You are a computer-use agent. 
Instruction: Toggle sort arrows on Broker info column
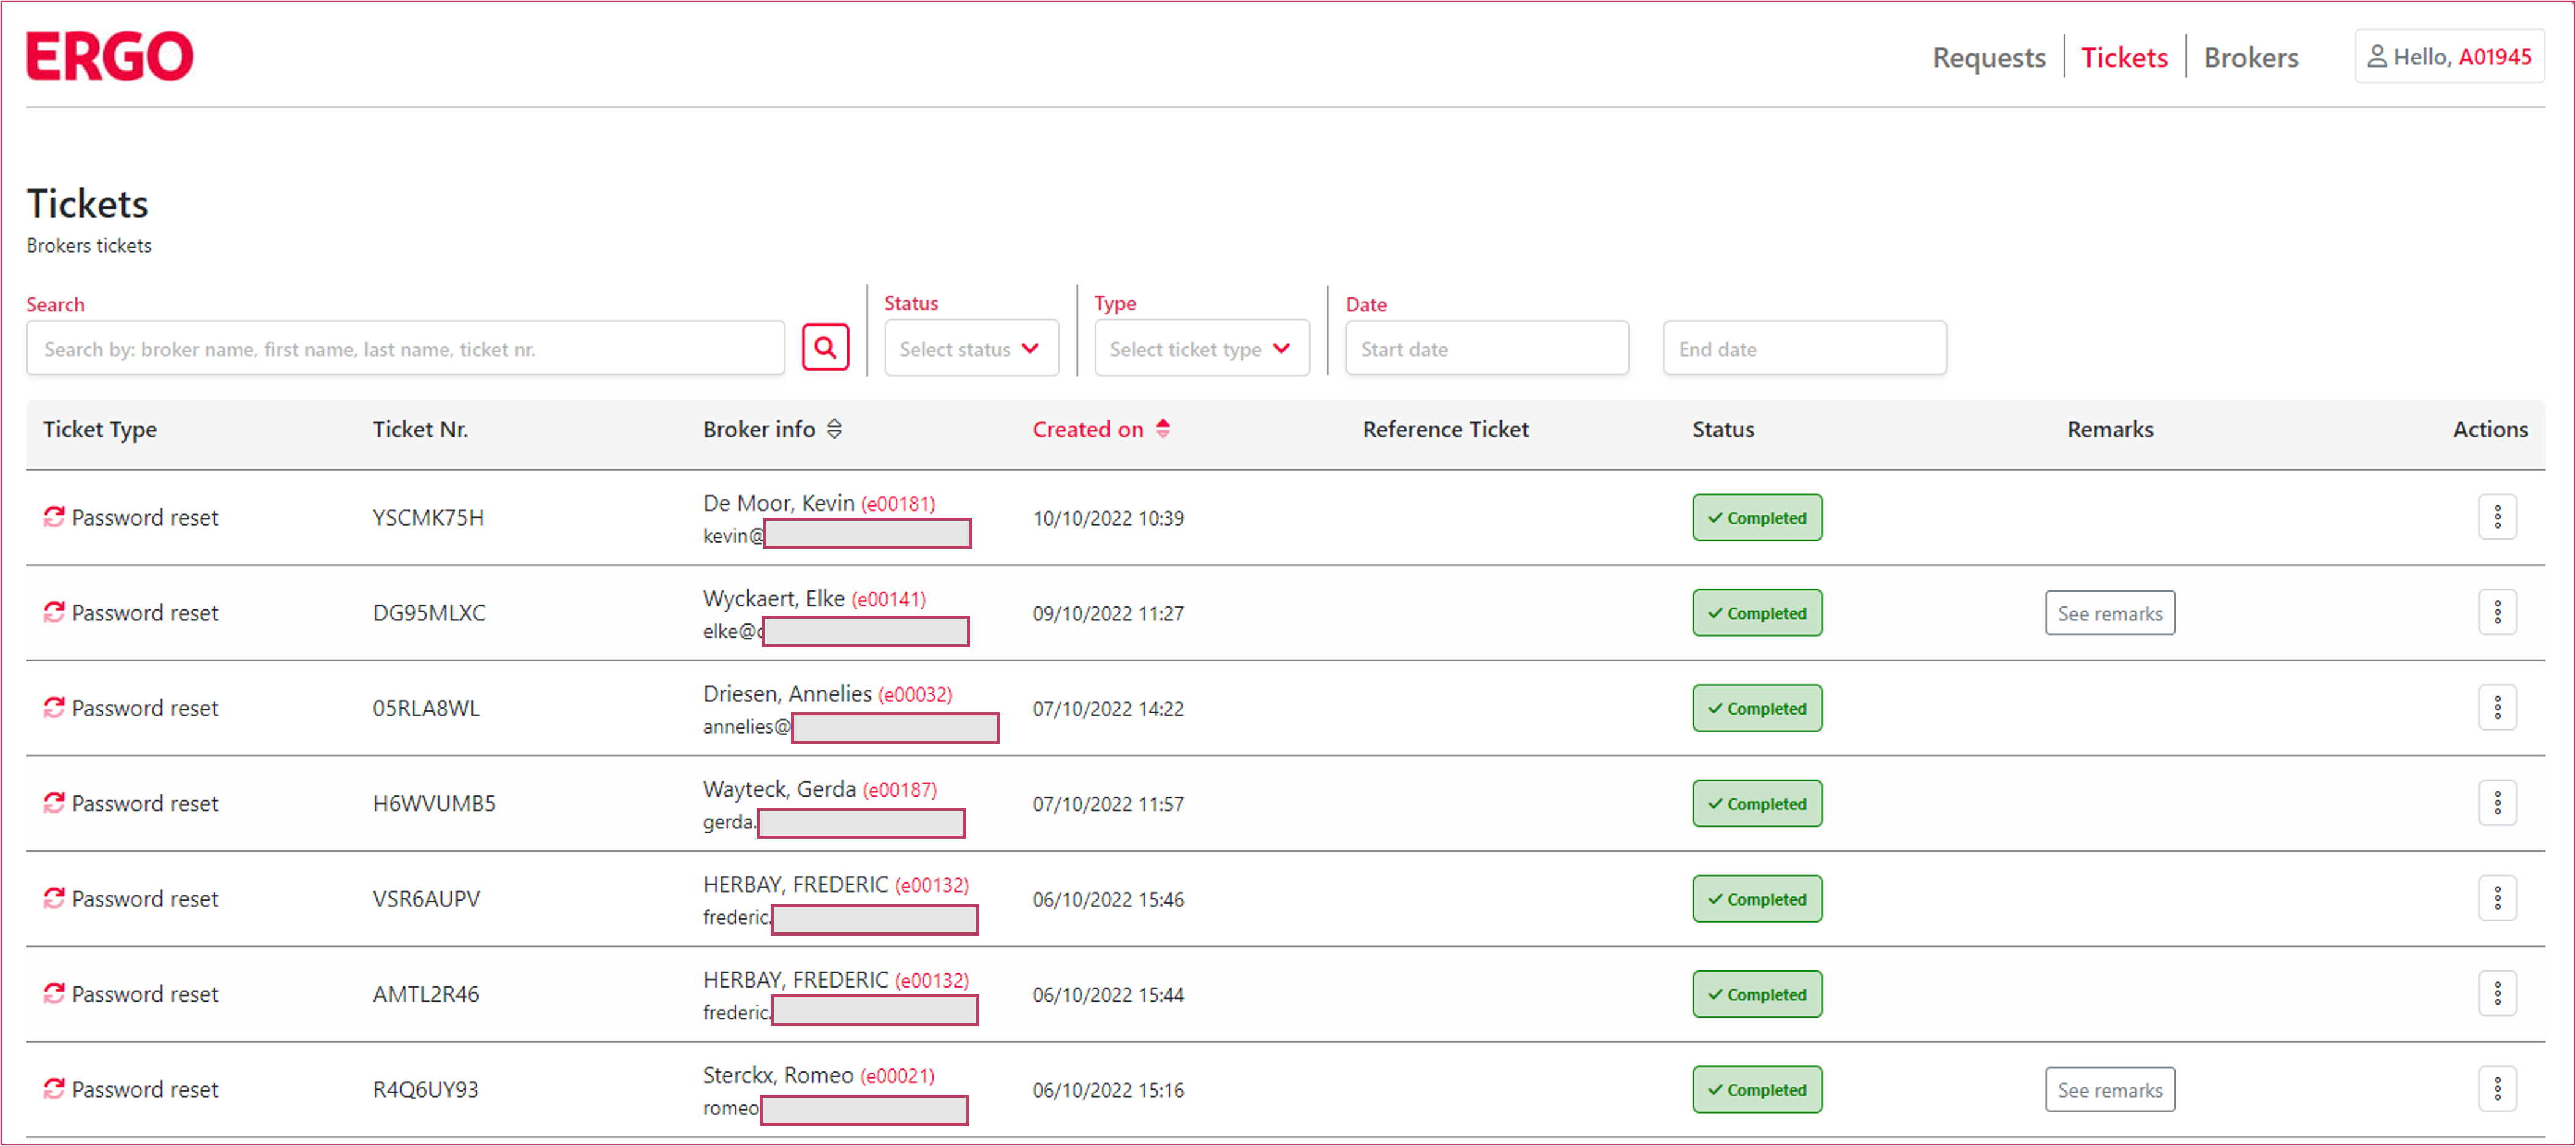pyautogui.click(x=834, y=430)
